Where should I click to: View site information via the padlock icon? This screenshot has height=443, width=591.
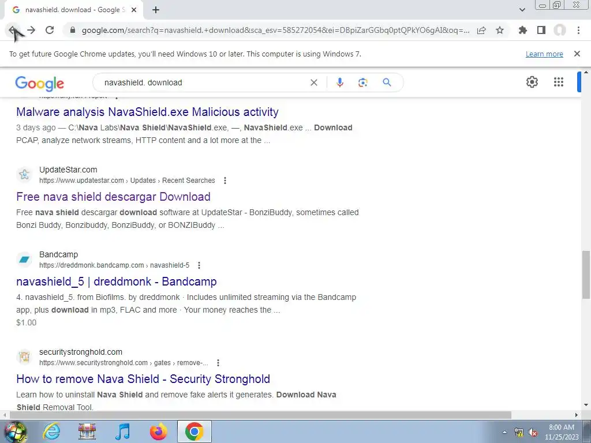(73, 30)
